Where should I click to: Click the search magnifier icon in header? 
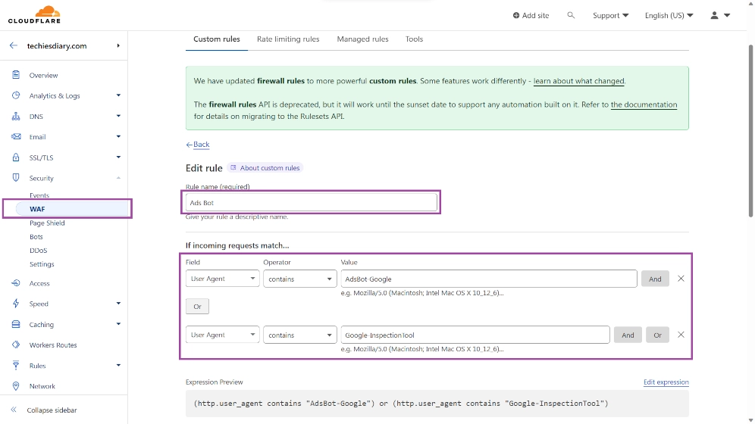click(x=571, y=15)
